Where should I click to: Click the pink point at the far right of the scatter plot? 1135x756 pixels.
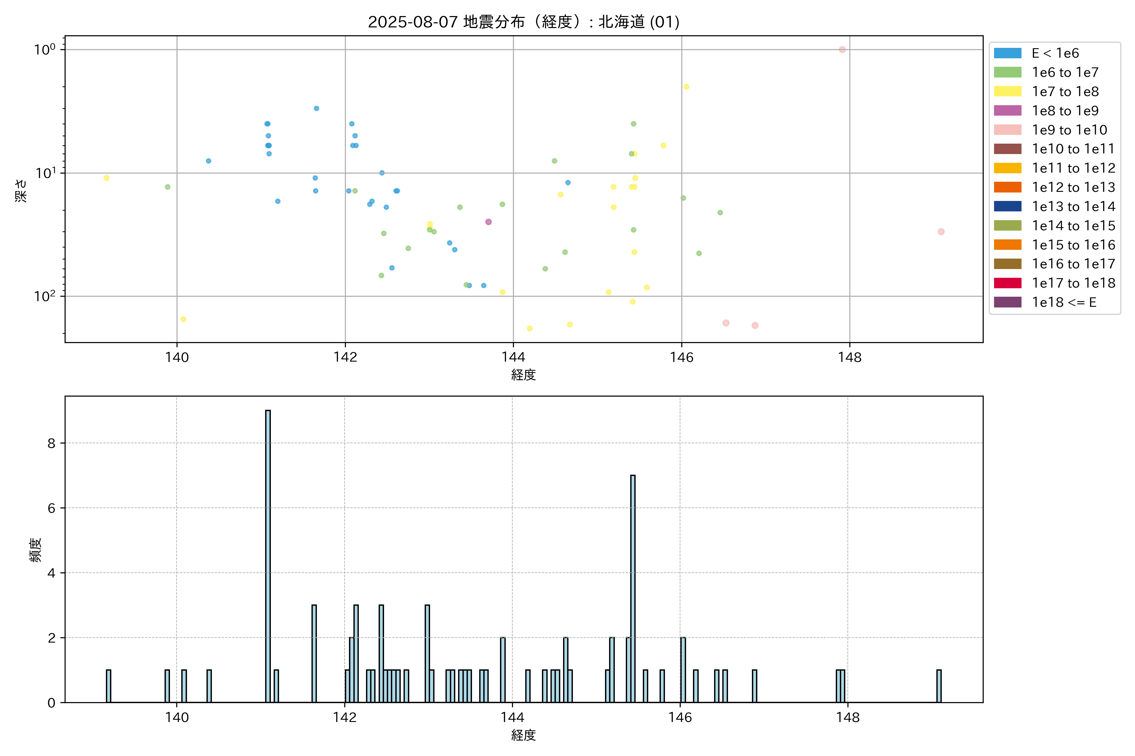point(941,232)
